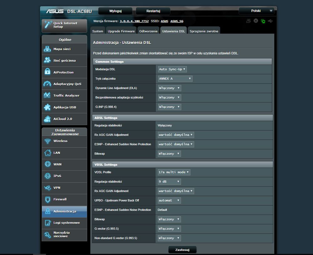Click the firmware version 3.0.0.4.380_7712 link

click(x=134, y=21)
